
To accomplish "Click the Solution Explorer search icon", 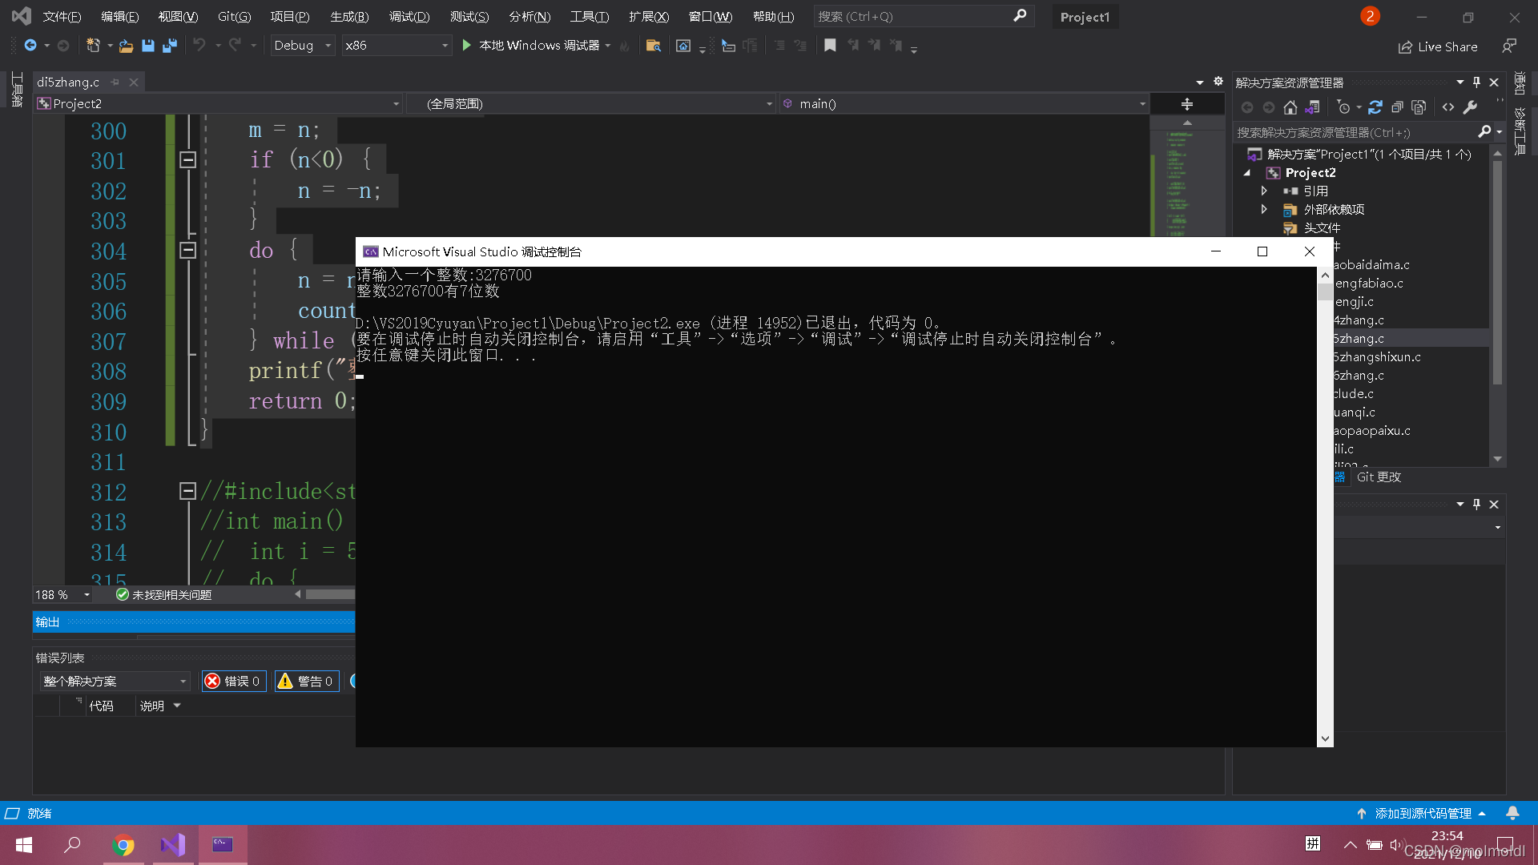I will pos(1483,131).
